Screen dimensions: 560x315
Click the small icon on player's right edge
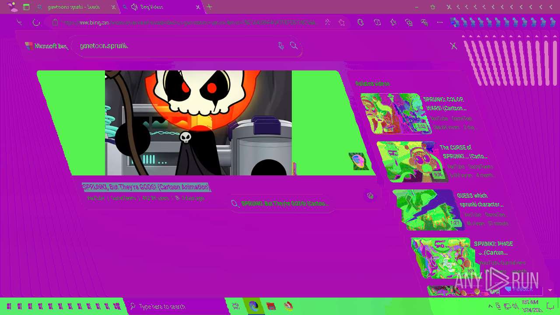click(x=358, y=161)
